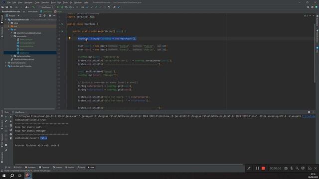Click the down arrow in Run console toolbar
This screenshot has height=179, width=319.
11,121
